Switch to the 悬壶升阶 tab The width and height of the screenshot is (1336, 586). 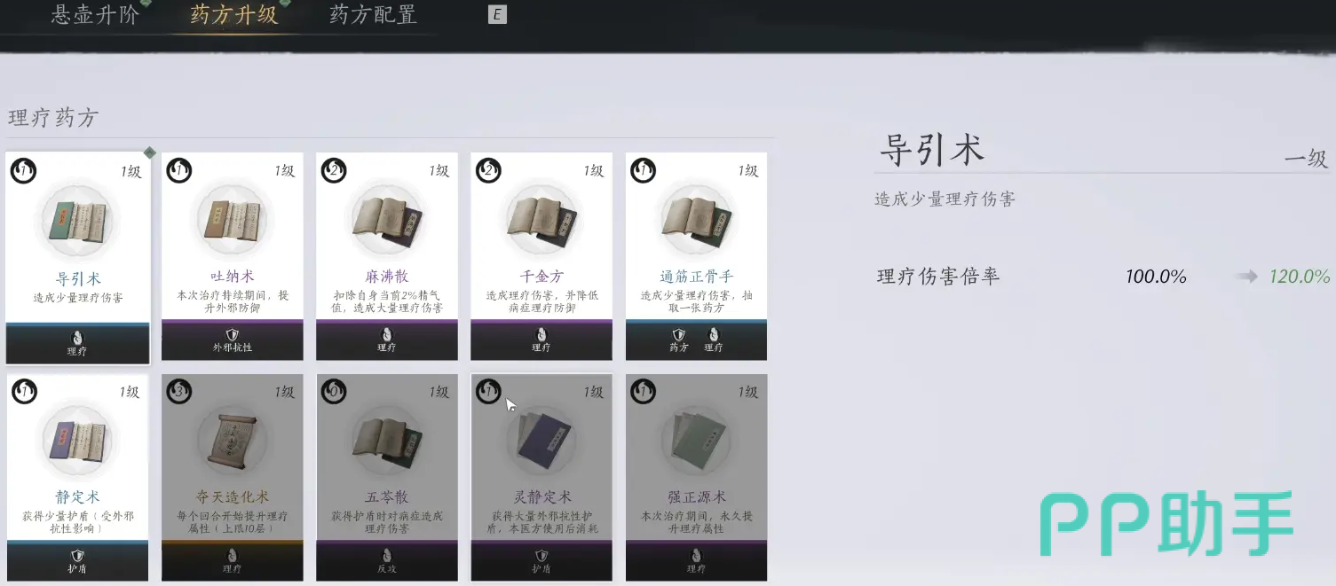pyautogui.click(x=95, y=15)
